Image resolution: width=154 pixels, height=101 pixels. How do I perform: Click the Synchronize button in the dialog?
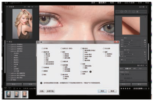tap(102, 91)
